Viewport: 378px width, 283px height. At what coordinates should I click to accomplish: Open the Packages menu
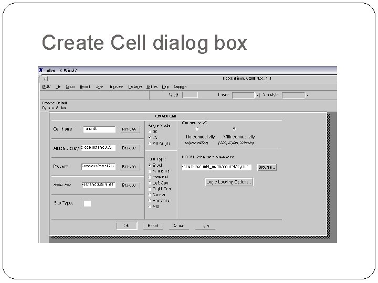(135, 87)
